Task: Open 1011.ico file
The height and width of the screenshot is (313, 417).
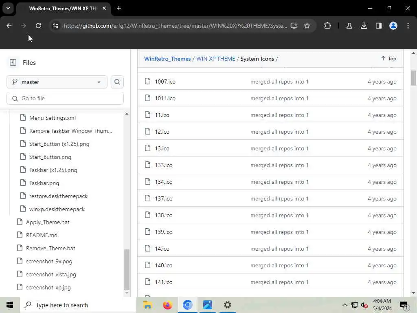Action: click(165, 99)
